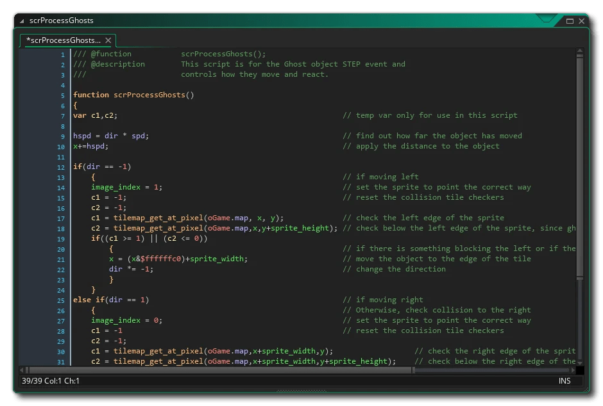603x406 pixels.
Task: Click the horizontal scrollbar left arrow
Action: (x=22, y=370)
